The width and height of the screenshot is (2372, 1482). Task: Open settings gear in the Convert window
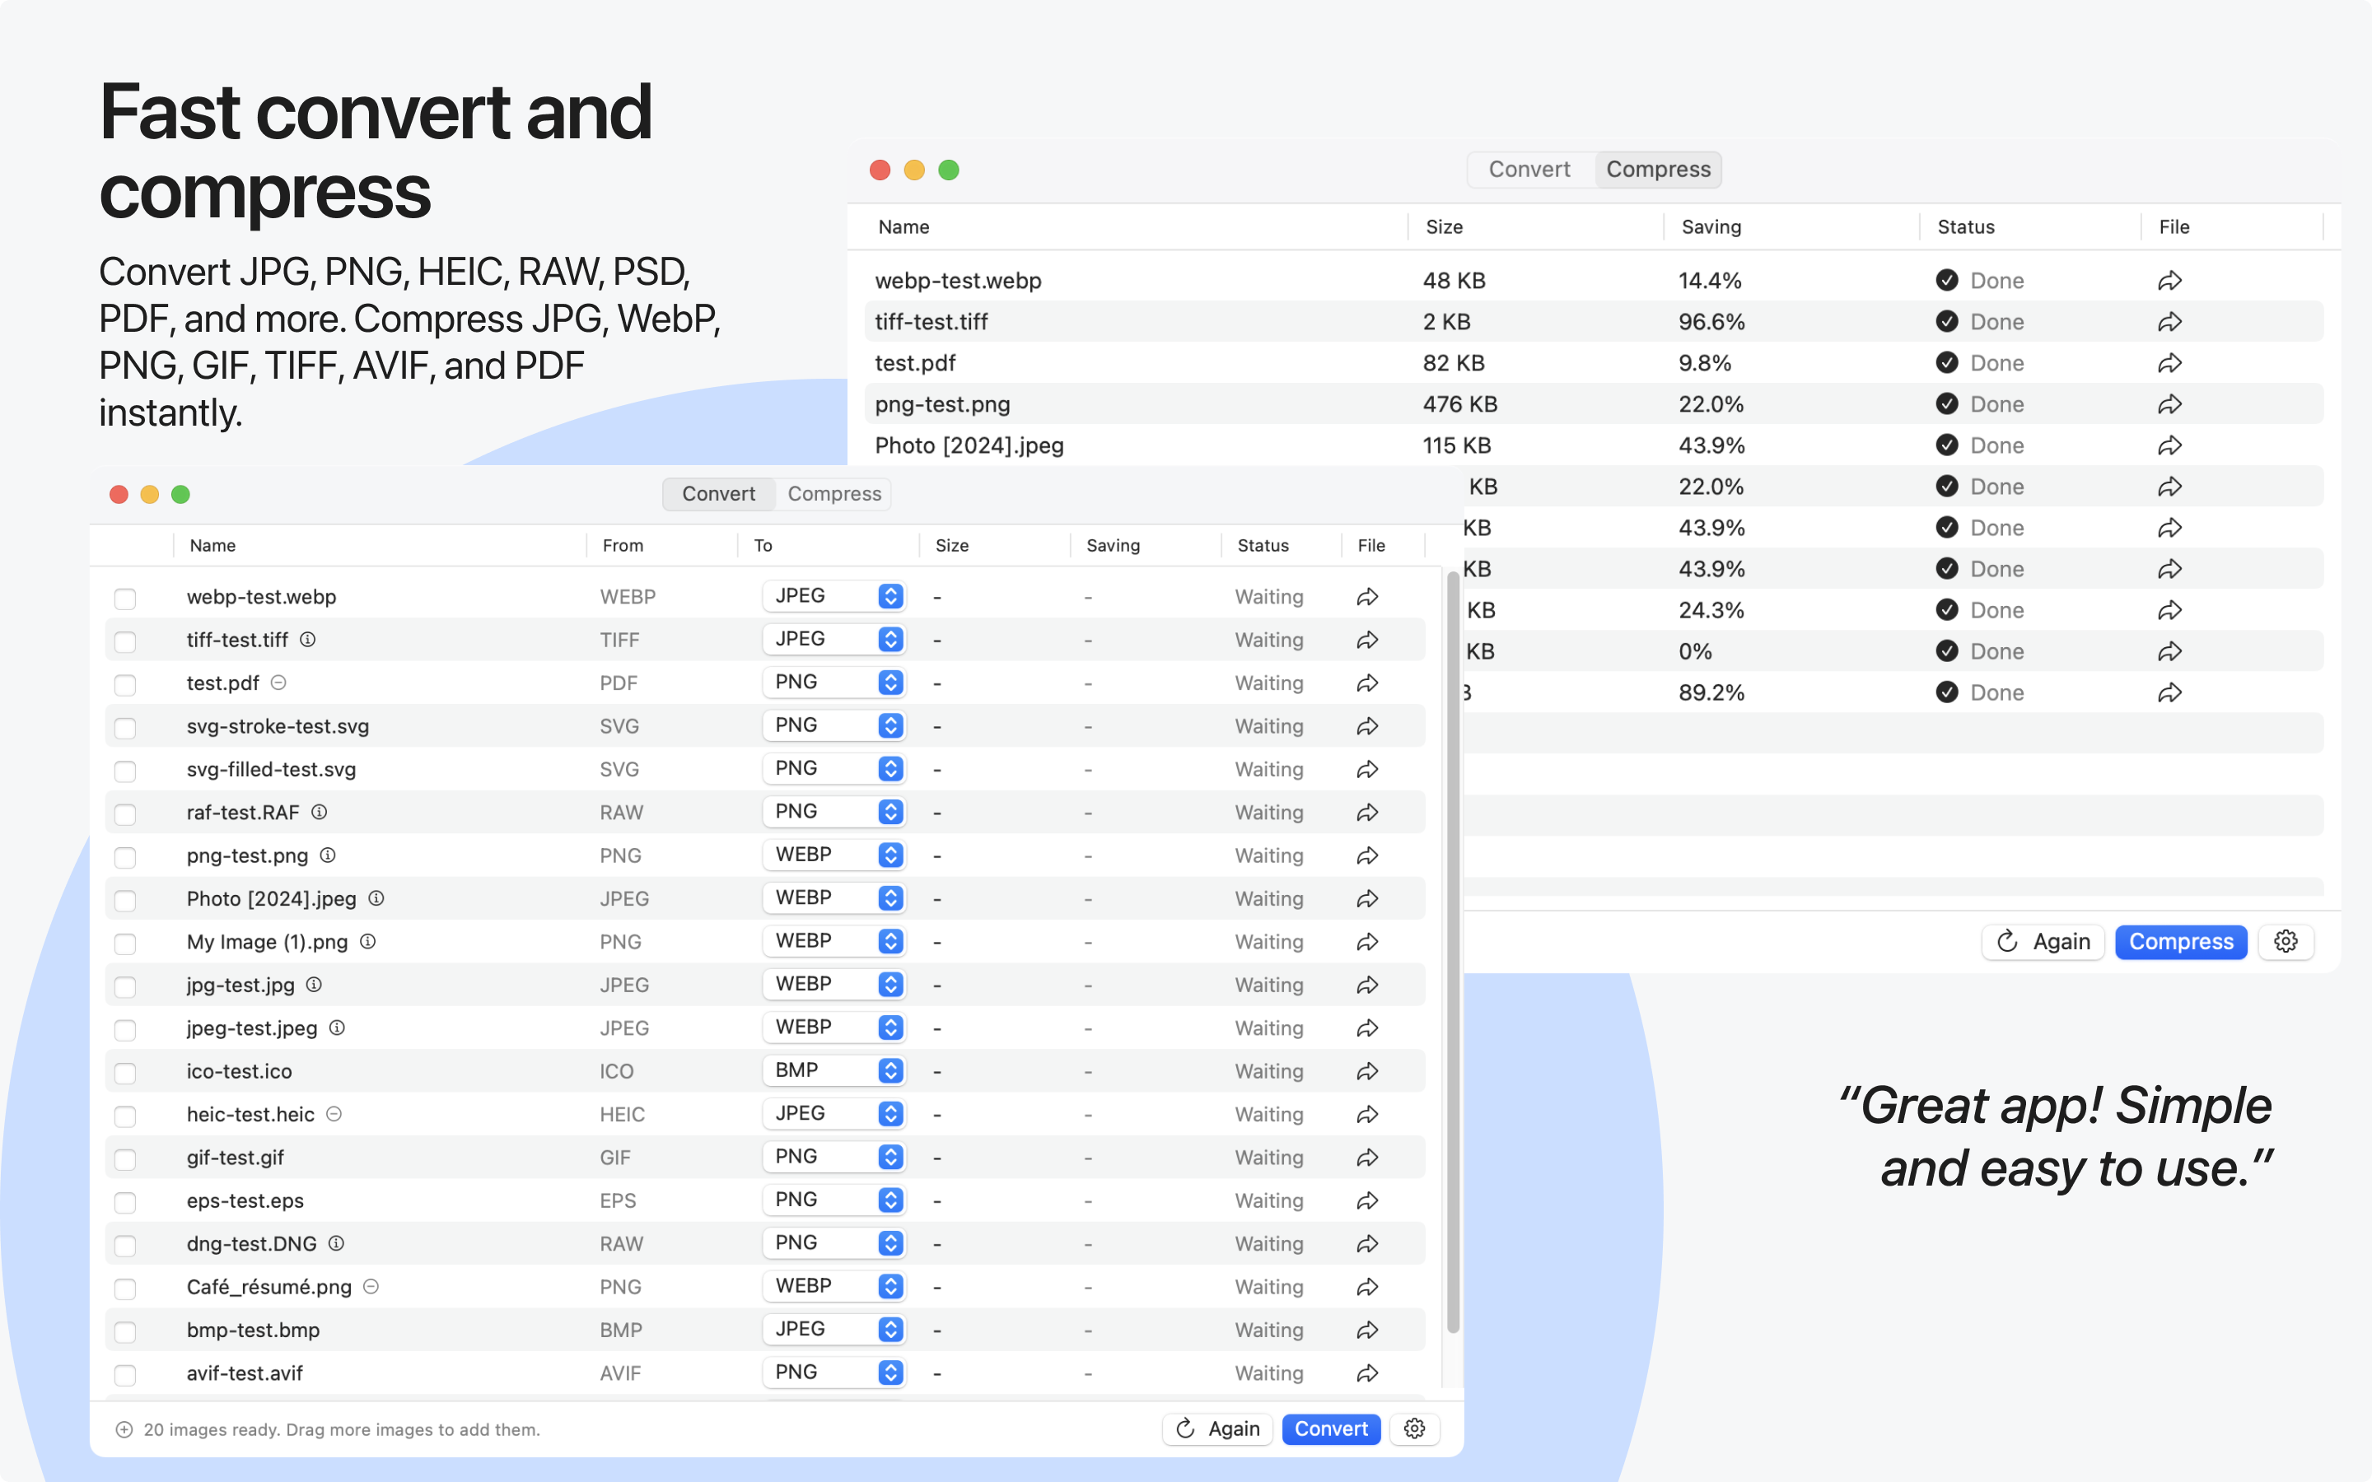coord(1414,1429)
